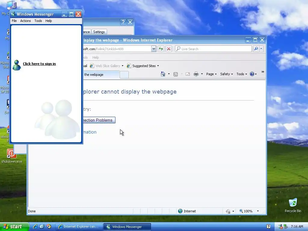Open the search provider dropdown arrow
The width and height of the screenshot is (308, 231).
point(261,48)
